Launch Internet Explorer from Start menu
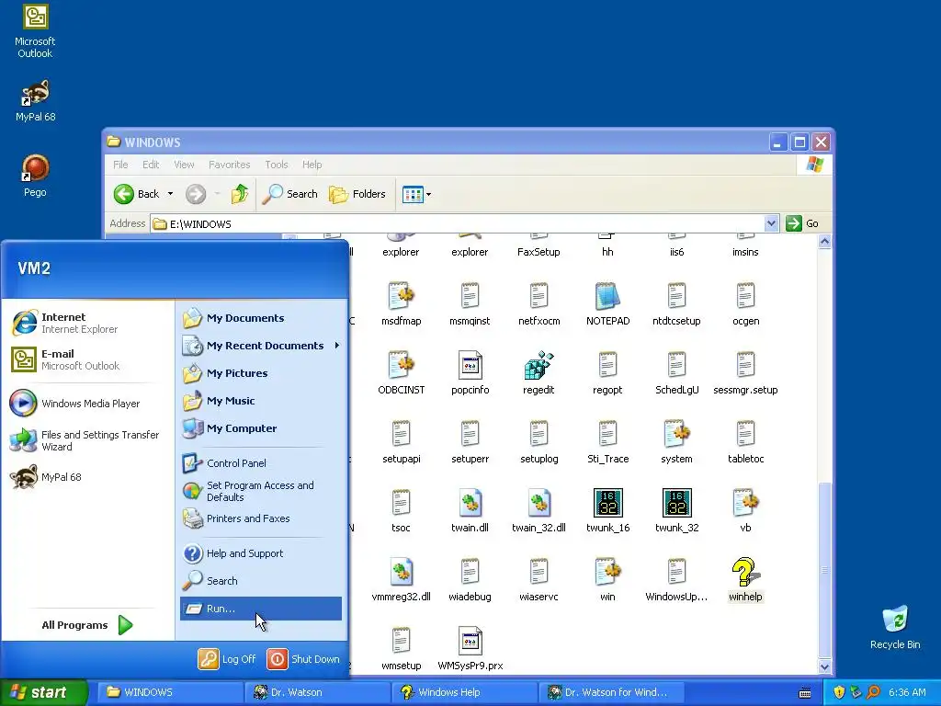 click(87, 323)
